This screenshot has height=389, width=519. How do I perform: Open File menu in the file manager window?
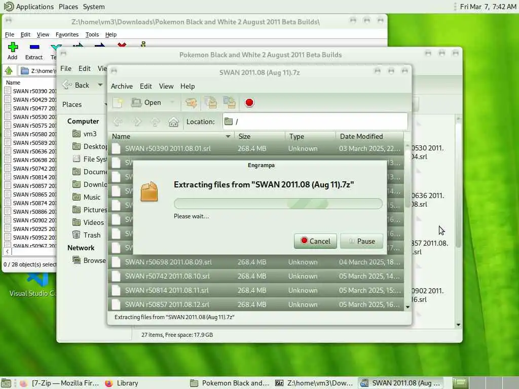[66, 68]
